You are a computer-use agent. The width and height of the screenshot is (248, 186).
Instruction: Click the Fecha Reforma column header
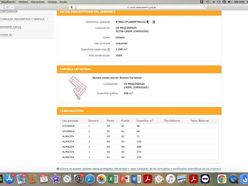[200, 121]
